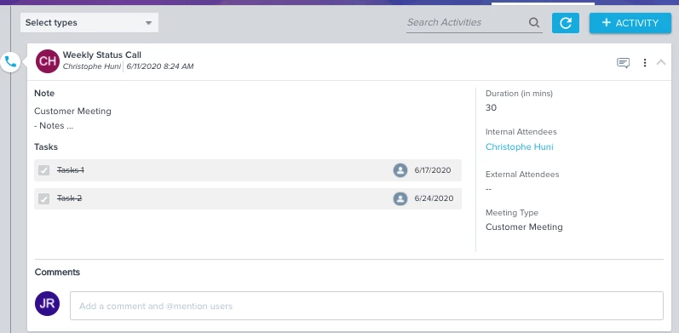Uncheck the Task 2 checkbox

click(x=43, y=198)
